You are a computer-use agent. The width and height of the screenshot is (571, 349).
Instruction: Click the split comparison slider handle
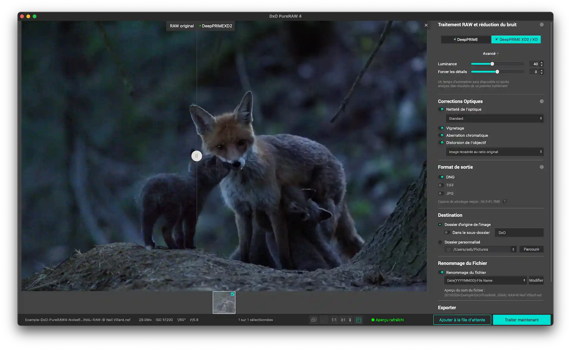coord(197,156)
